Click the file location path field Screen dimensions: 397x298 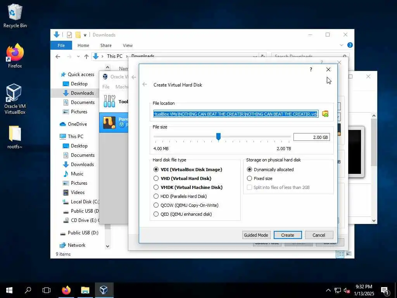click(236, 114)
